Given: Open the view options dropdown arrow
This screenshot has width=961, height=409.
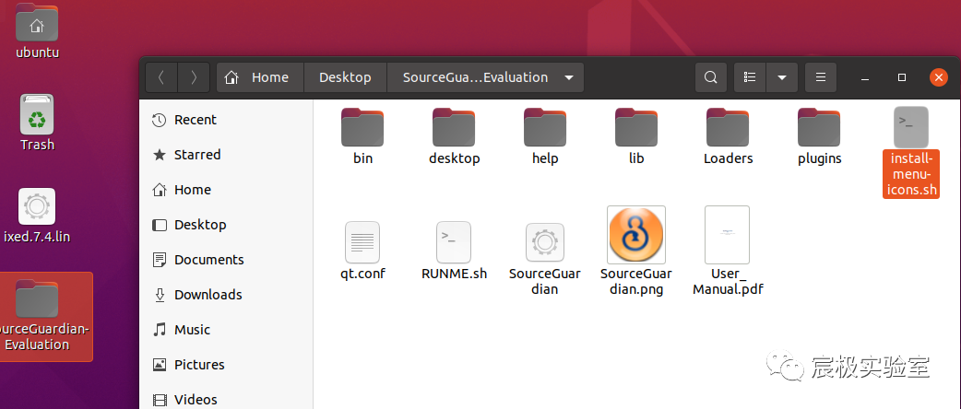Looking at the screenshot, I should coord(782,77).
